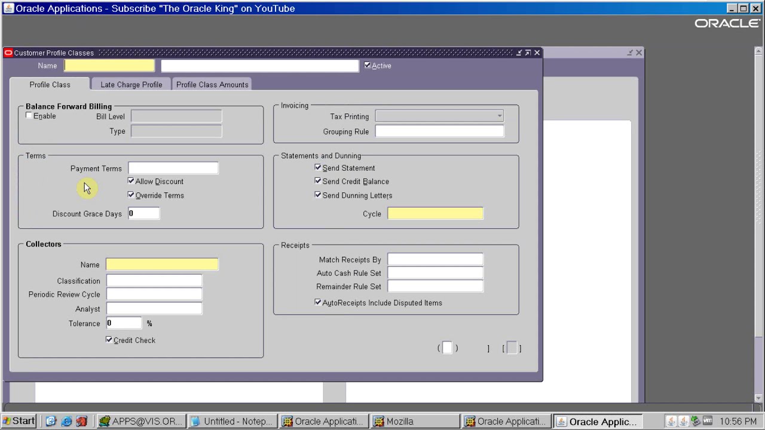Switch to Mozilla taskbar button

(x=415, y=421)
